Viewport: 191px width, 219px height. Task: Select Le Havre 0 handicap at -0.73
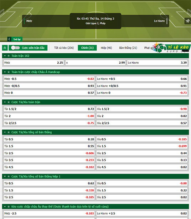(142, 93)
